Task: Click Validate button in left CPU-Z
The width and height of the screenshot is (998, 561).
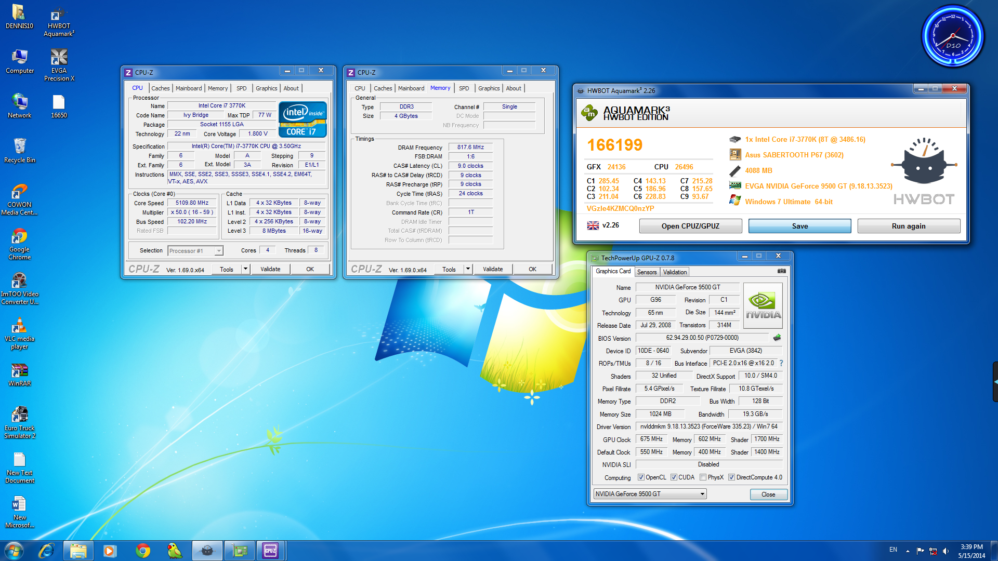Action: pos(270,269)
